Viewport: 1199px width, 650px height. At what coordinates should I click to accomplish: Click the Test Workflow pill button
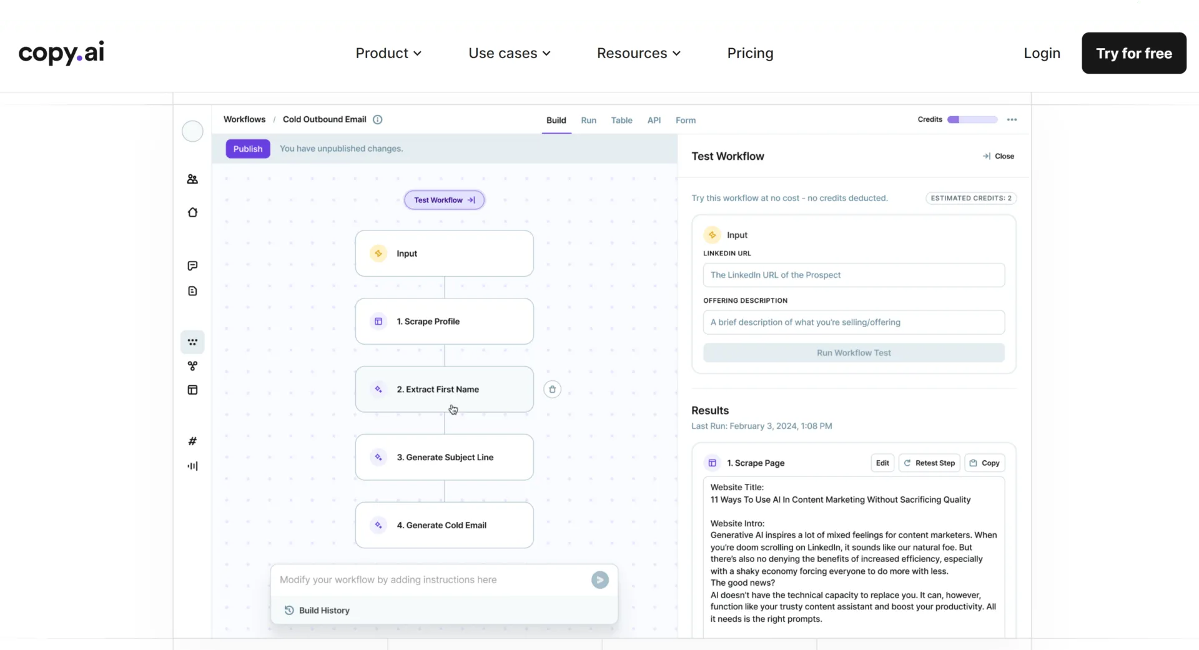point(444,200)
